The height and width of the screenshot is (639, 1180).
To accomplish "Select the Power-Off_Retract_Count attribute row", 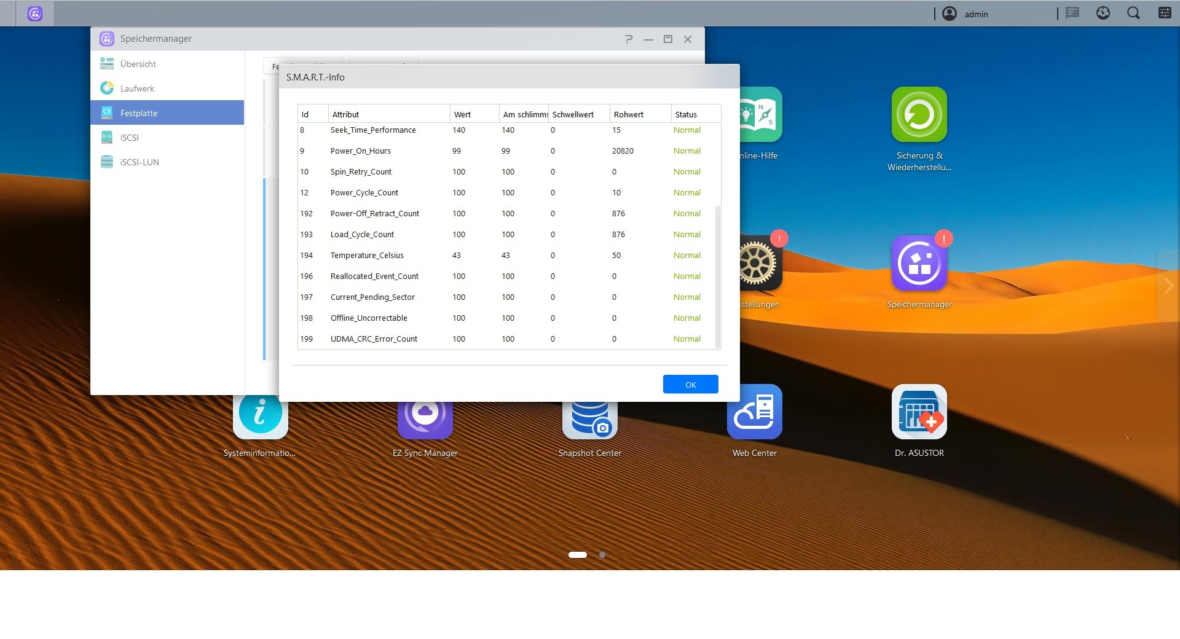I will pos(506,214).
